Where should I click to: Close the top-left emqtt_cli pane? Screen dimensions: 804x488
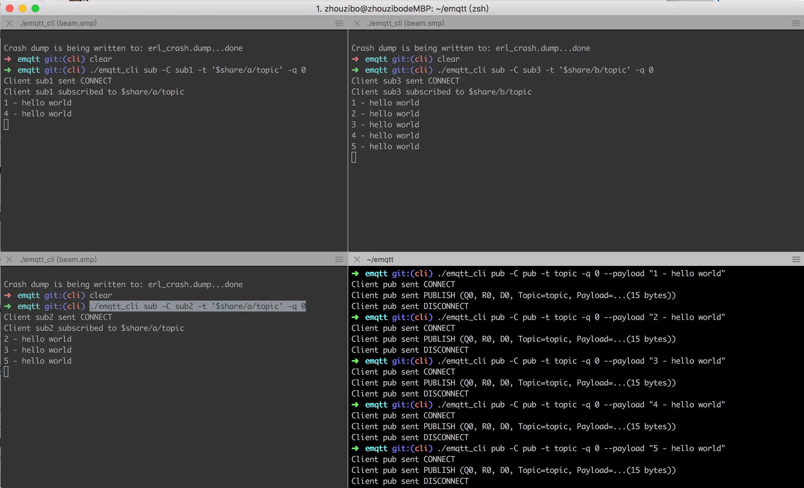tap(9, 23)
